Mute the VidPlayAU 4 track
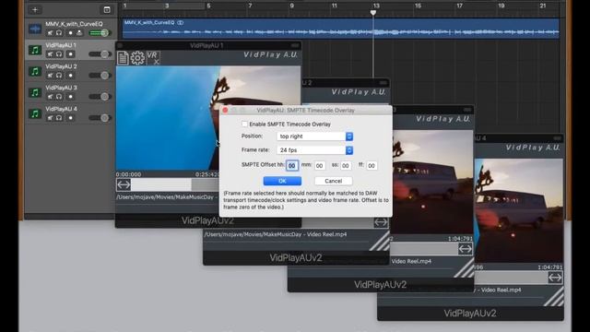590x332 pixels. click(x=50, y=118)
